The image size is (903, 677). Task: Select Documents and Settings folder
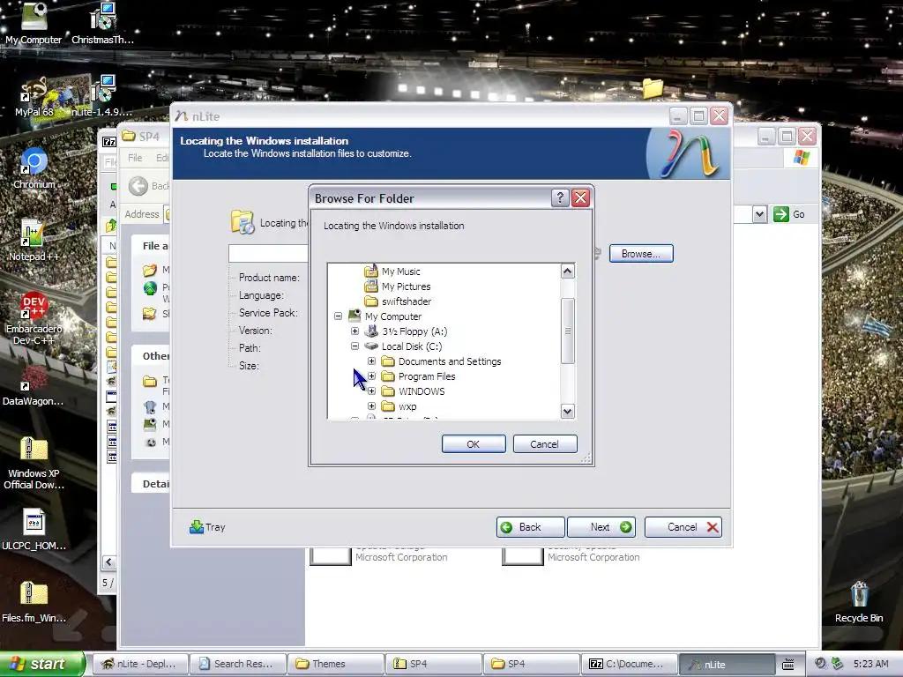point(449,361)
